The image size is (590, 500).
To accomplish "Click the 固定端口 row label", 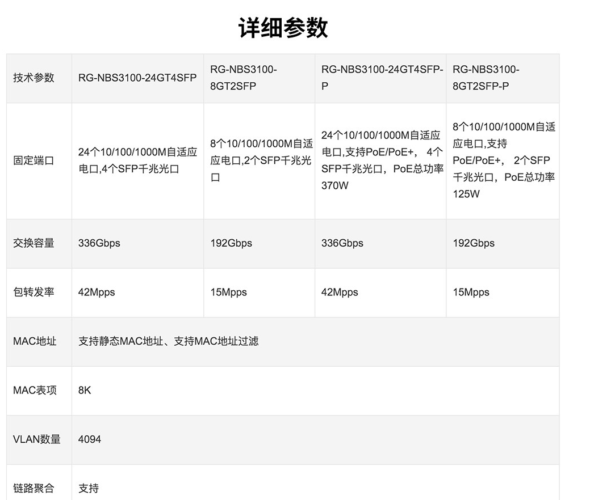I will [34, 161].
